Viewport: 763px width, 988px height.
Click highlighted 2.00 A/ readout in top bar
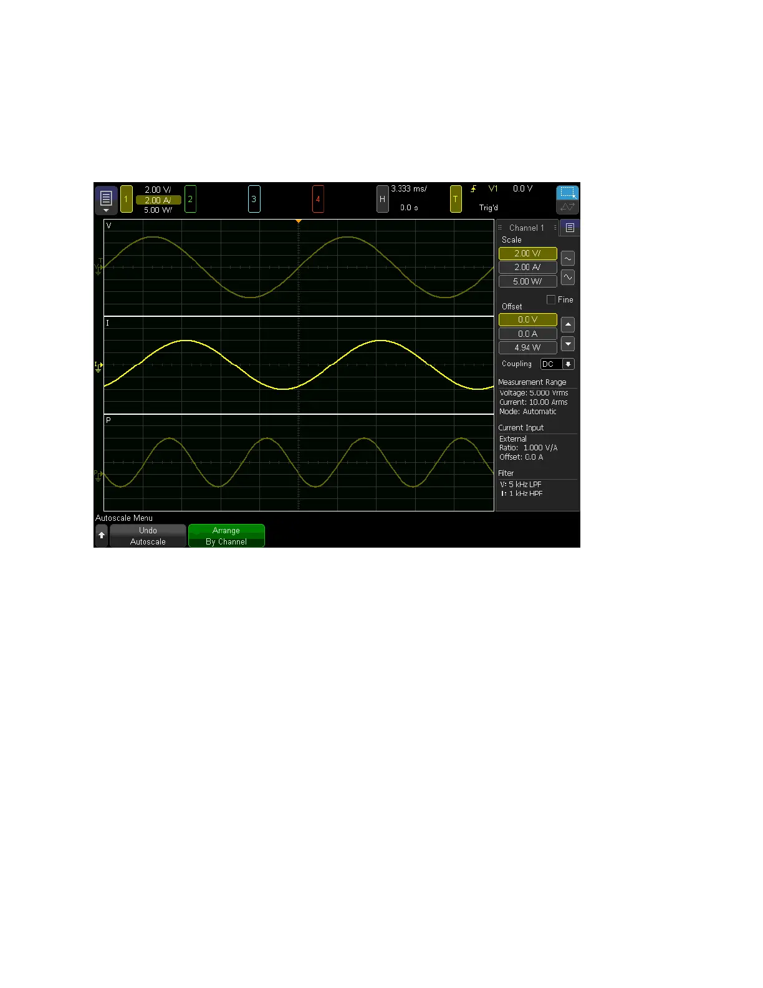point(158,200)
